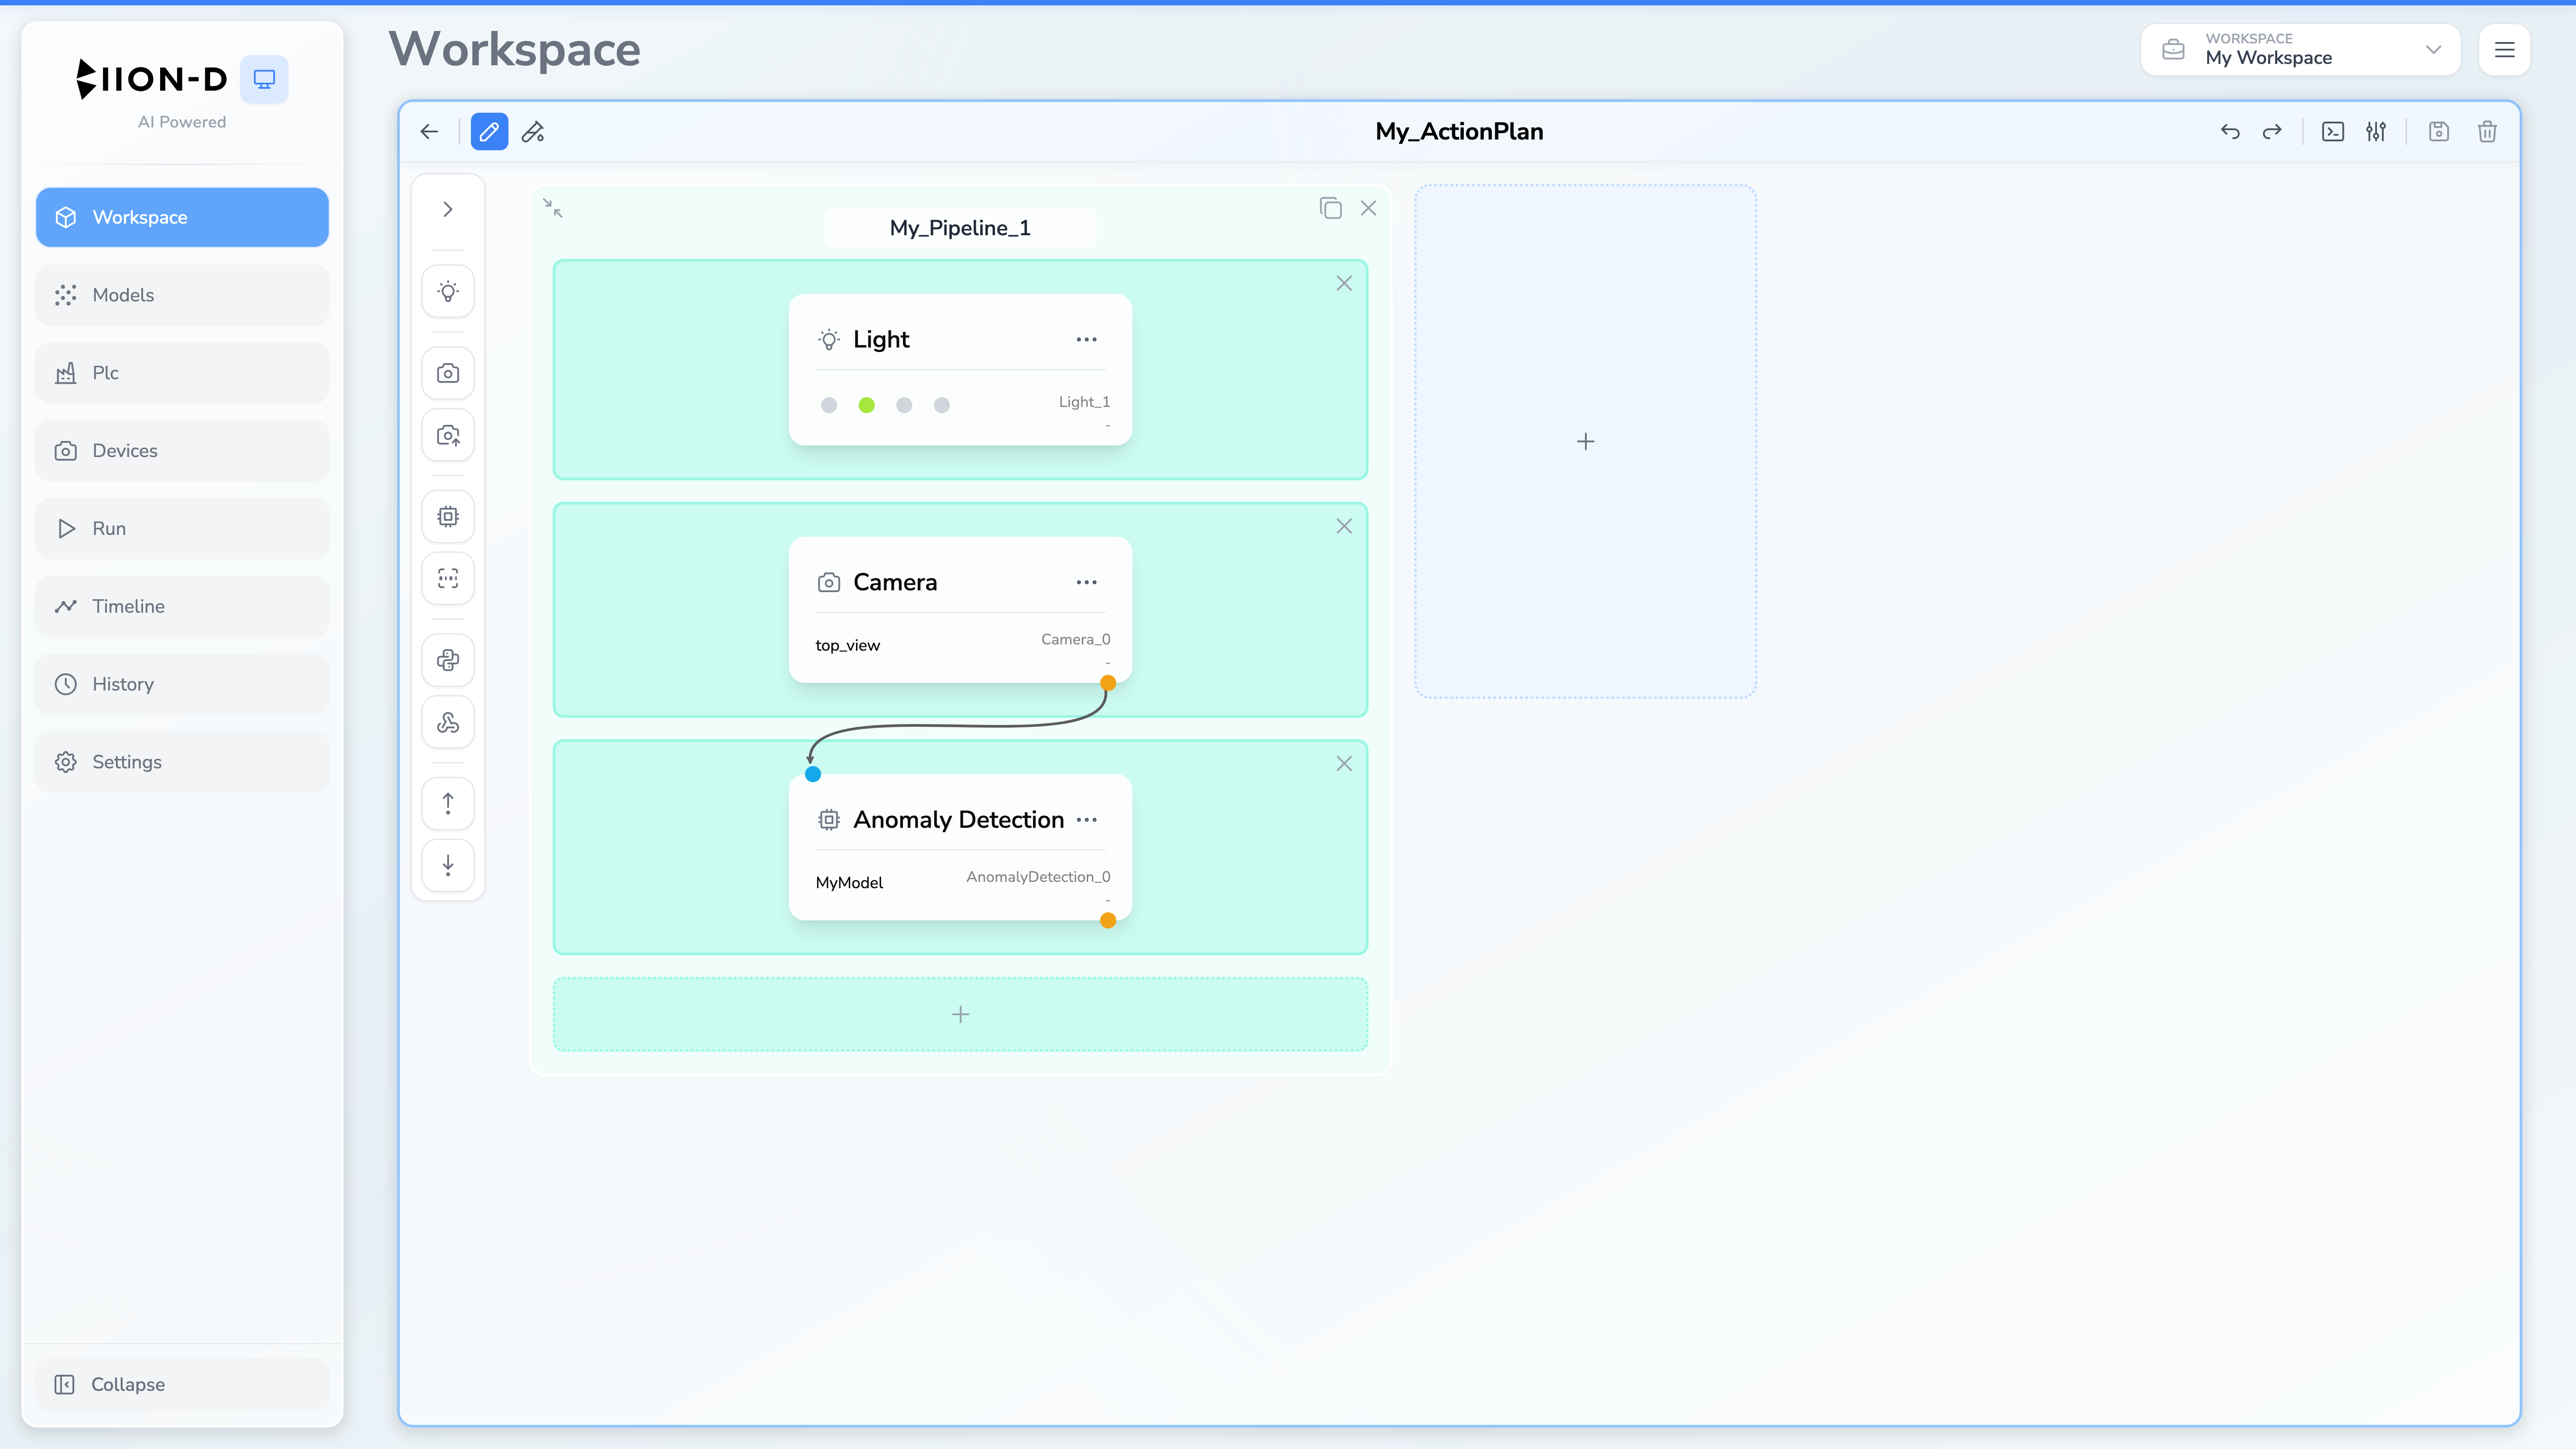This screenshot has width=2576, height=1449.
Task: Click the Light_1 identifier text
Action: click(1084, 401)
